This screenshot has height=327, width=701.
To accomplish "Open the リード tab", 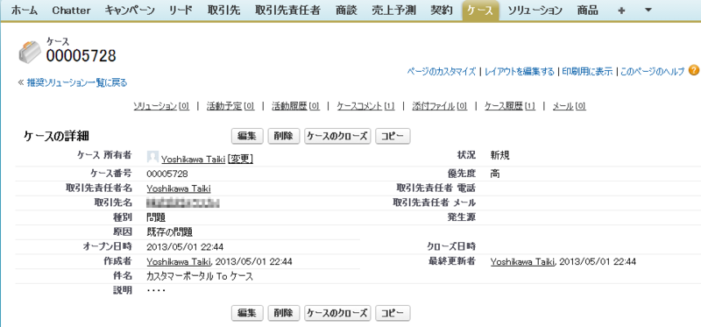I will (x=181, y=11).
